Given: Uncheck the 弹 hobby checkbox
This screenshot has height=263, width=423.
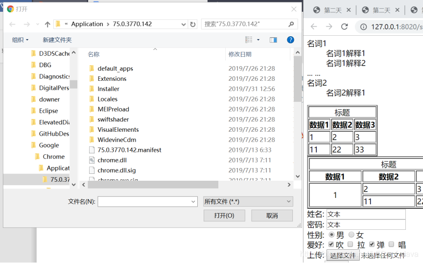Looking at the screenshot, I should pos(372,244).
